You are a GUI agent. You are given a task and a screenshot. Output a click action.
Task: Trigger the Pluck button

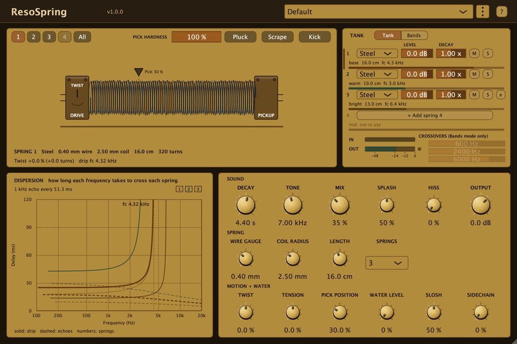[x=240, y=37]
